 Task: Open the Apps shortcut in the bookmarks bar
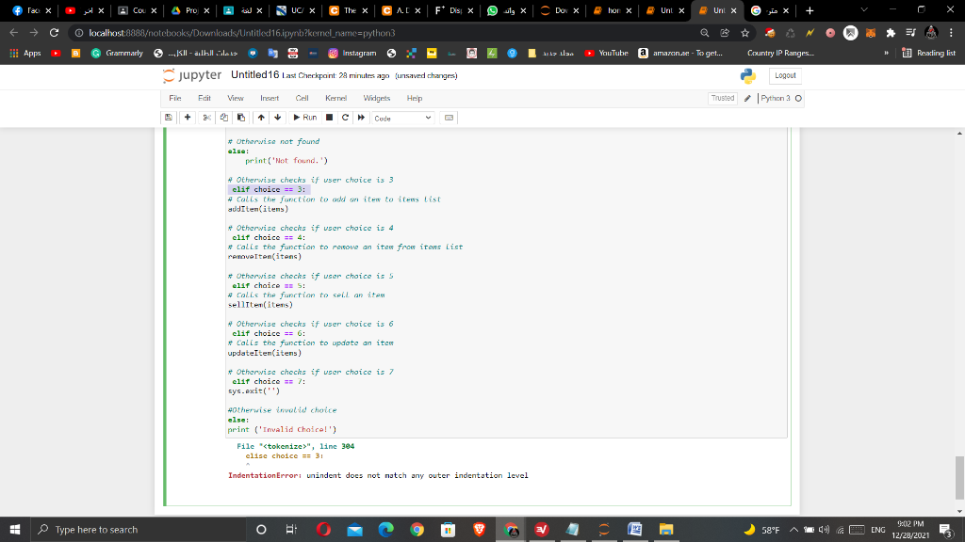click(25, 53)
